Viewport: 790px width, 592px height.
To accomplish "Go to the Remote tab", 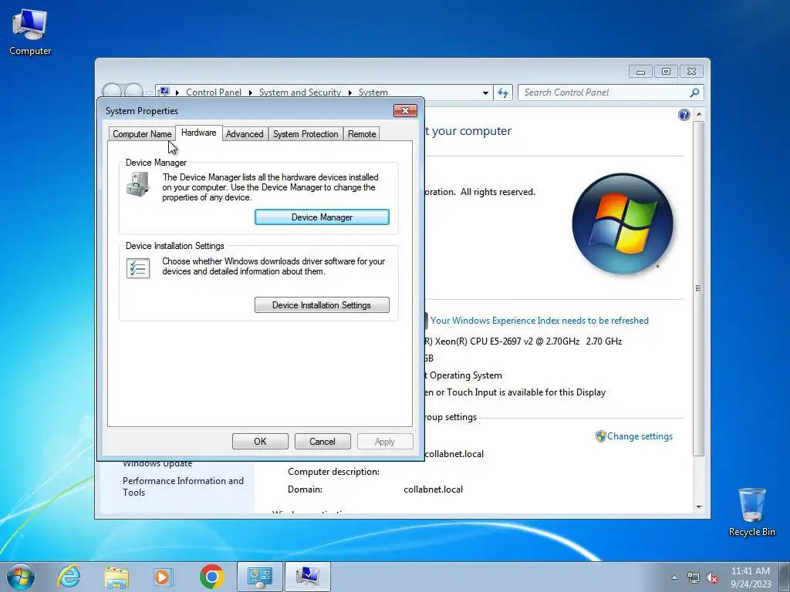I will click(362, 134).
